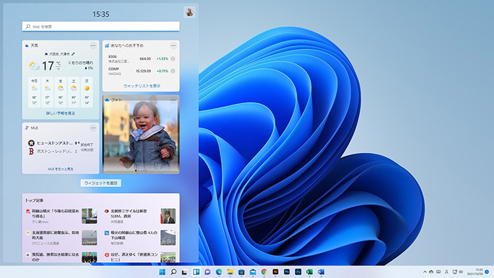This screenshot has height=278, width=494.
Task: Click the ウィジェットを追加 button
Action: pyautogui.click(x=101, y=182)
